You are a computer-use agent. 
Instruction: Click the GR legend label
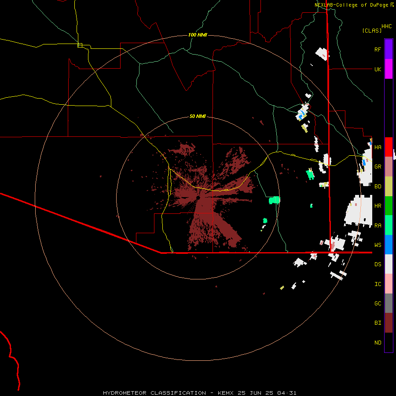tap(378, 167)
